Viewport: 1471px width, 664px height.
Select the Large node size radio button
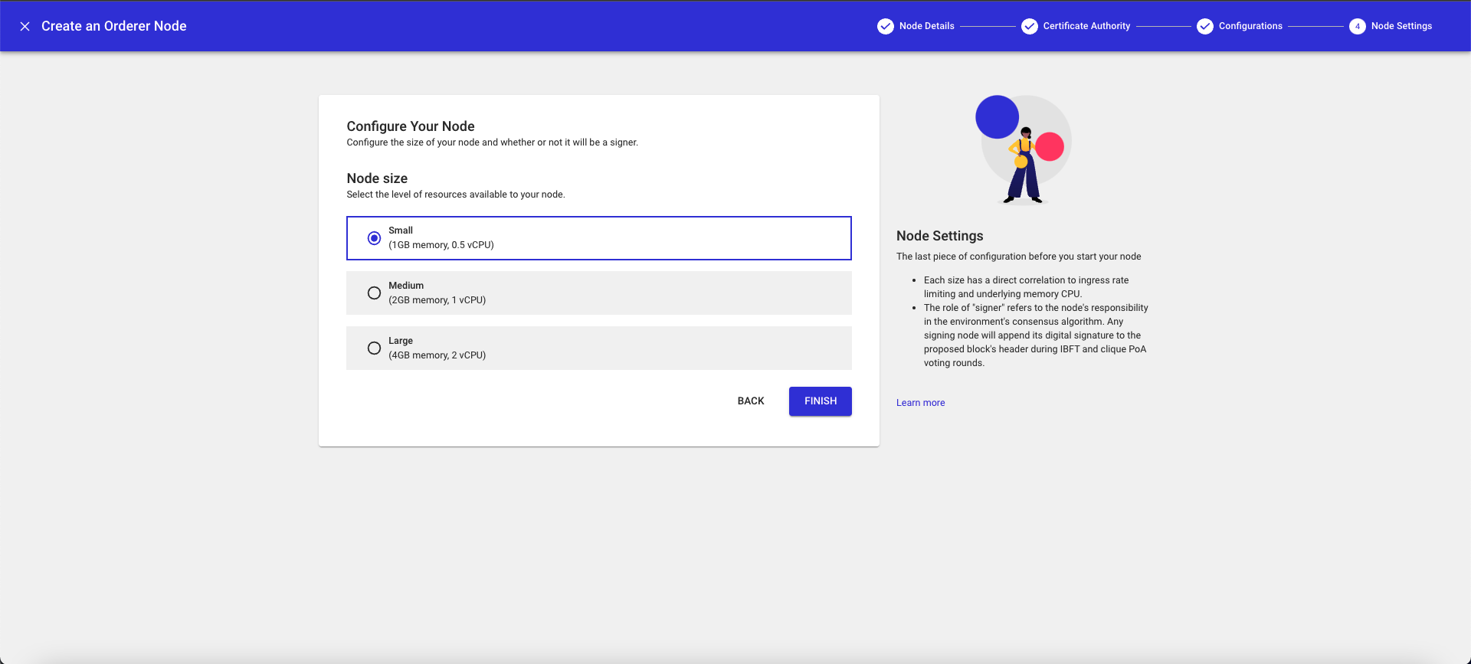(x=374, y=348)
